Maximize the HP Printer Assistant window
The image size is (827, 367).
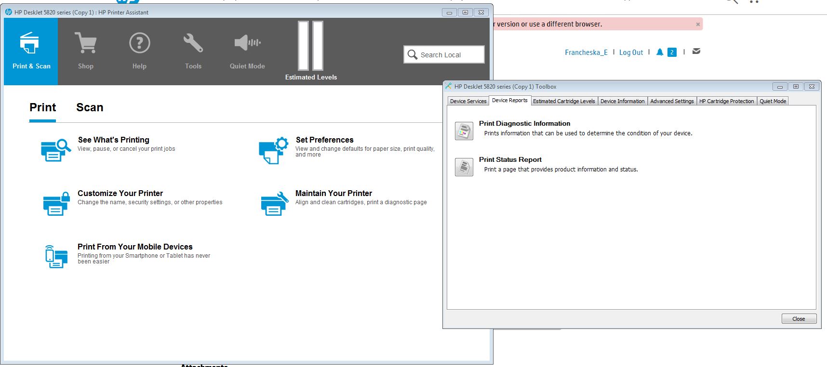pos(465,12)
